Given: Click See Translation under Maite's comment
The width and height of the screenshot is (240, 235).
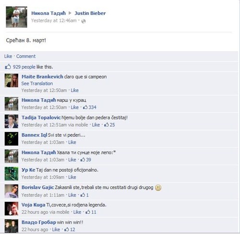Looking at the screenshot, I should pyautogui.click(x=37, y=83).
